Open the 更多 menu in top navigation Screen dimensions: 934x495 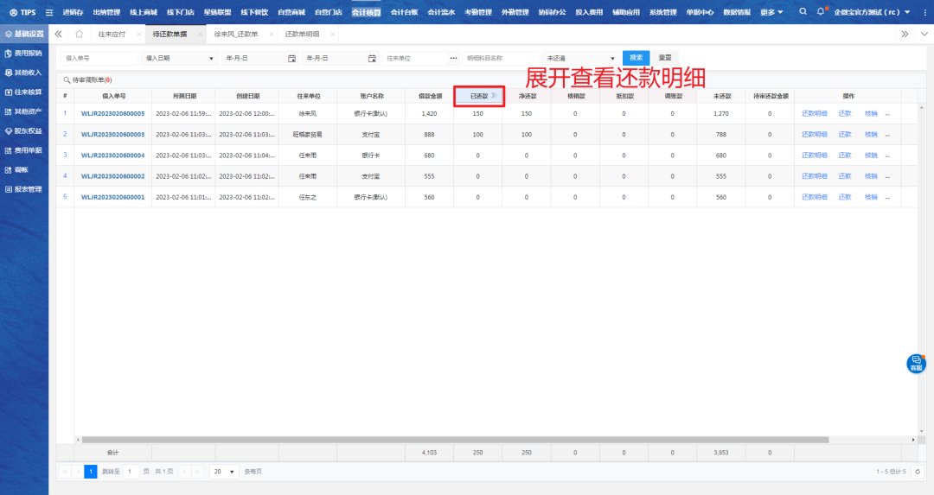(771, 12)
